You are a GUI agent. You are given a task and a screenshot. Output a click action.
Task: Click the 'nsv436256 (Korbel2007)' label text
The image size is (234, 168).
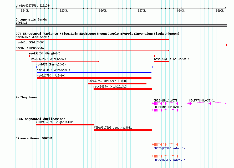tap(49, 59)
